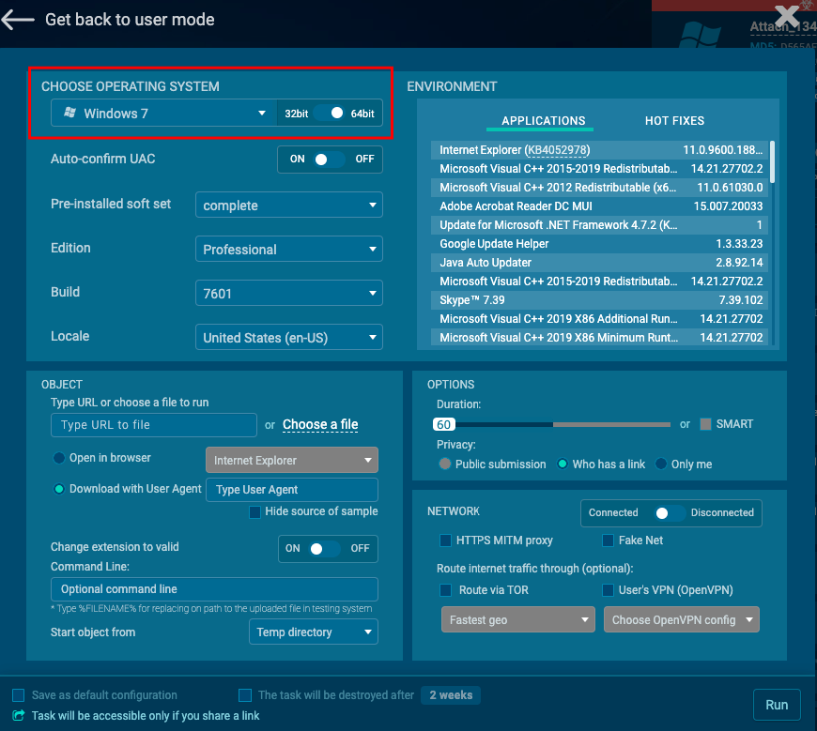Check the Route via TOR box
The height and width of the screenshot is (731, 817).
click(445, 590)
